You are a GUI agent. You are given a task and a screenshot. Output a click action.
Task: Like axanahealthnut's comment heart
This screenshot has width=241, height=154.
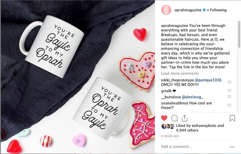point(229,105)
